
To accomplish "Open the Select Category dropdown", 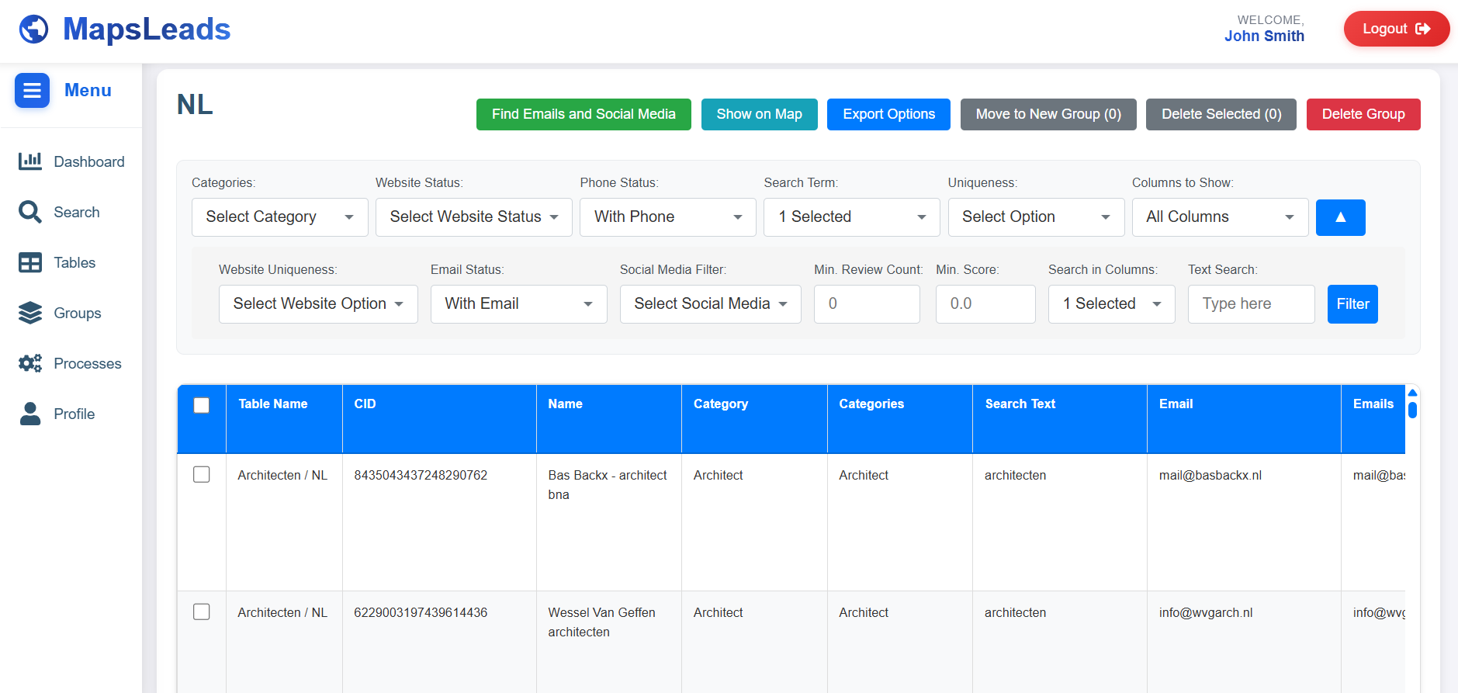I will coord(279,217).
